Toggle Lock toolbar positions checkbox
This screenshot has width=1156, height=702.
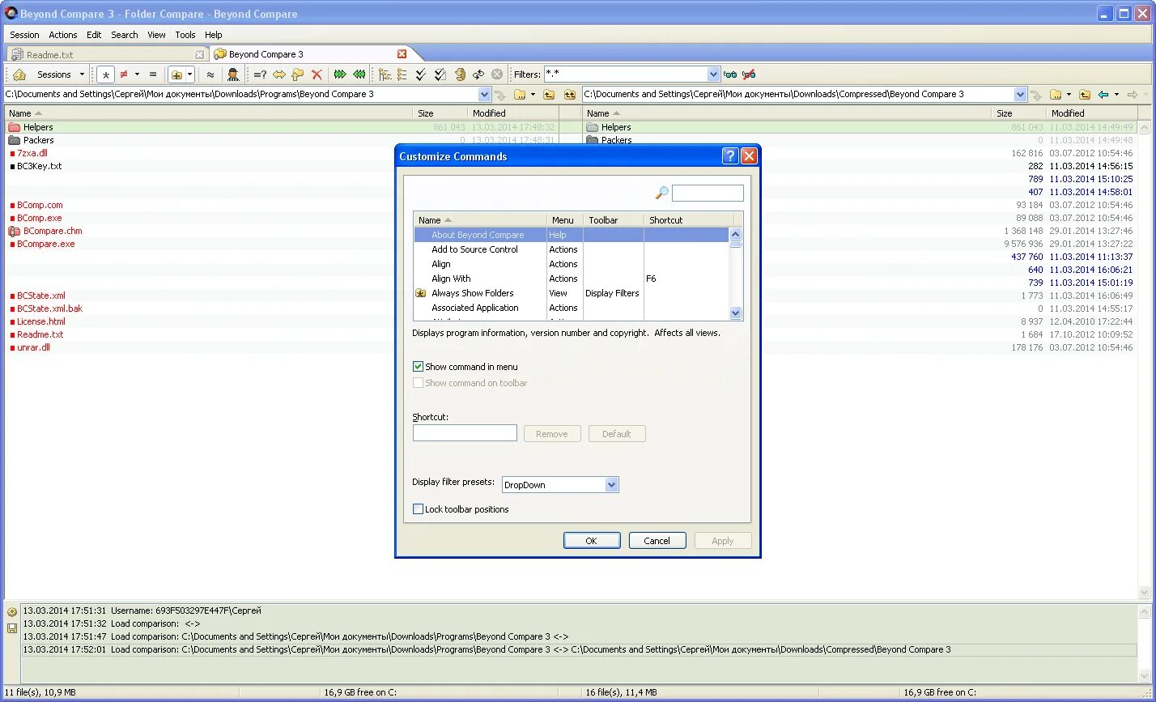click(419, 509)
